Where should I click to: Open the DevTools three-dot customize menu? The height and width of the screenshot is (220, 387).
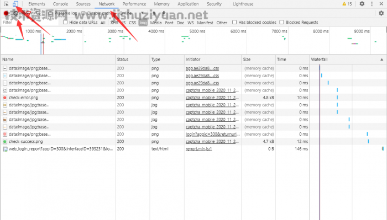click(x=372, y=4)
